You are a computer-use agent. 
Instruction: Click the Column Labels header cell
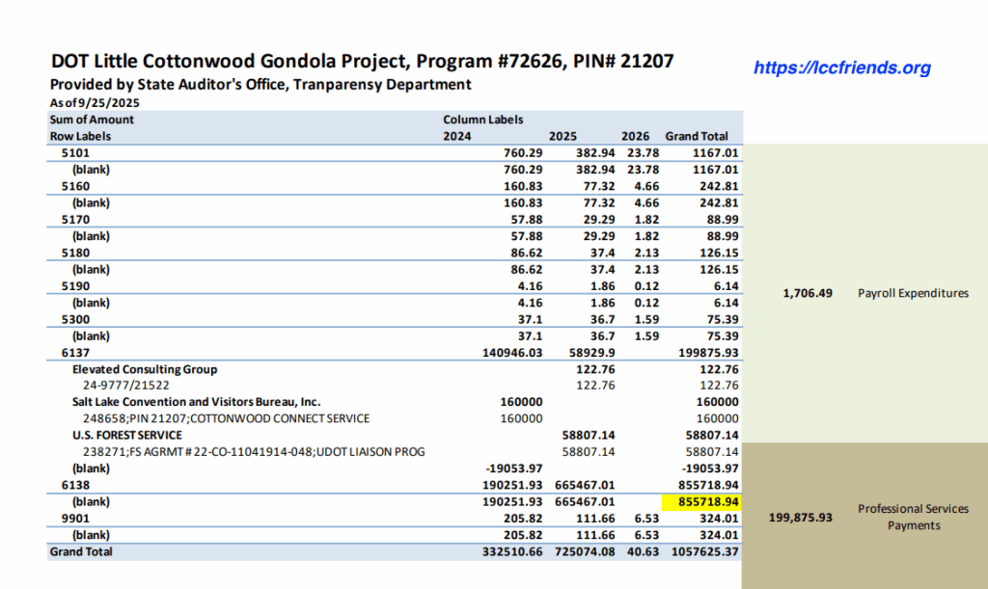tap(482, 120)
